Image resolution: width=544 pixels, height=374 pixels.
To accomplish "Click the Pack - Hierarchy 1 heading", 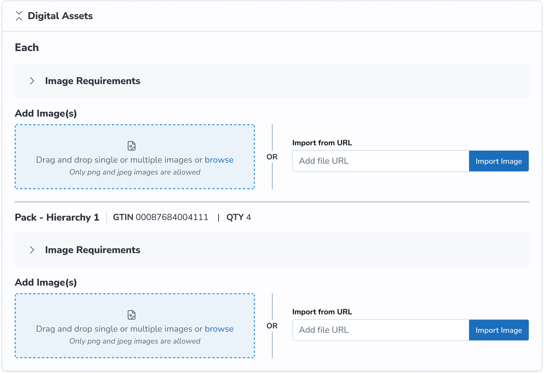I will point(57,217).
